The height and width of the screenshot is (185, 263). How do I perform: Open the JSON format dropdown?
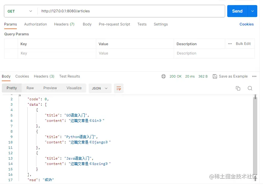[100, 88]
